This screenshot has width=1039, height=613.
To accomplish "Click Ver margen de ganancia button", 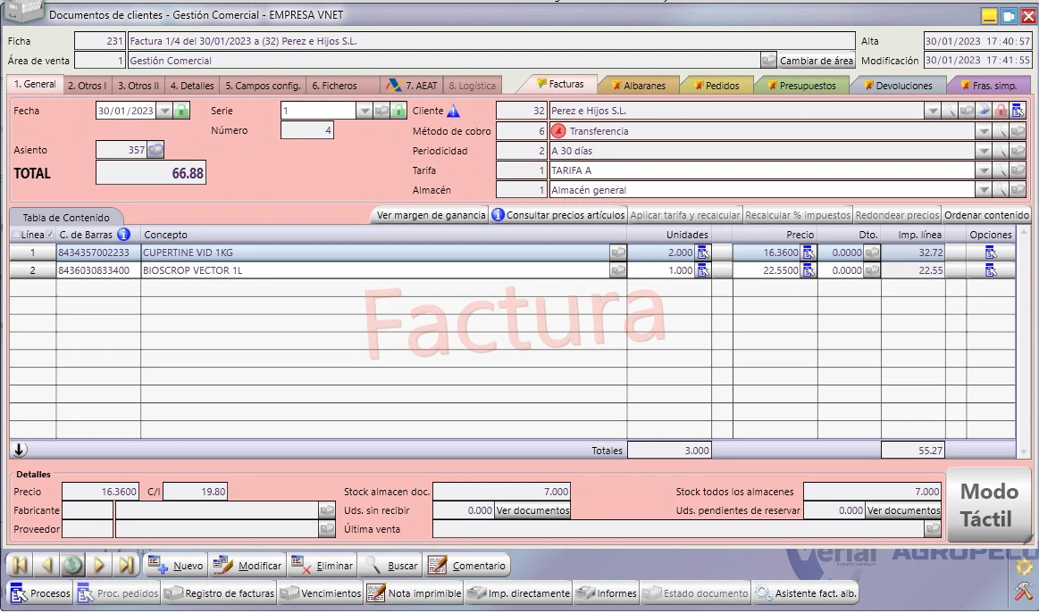I will [x=432, y=215].
